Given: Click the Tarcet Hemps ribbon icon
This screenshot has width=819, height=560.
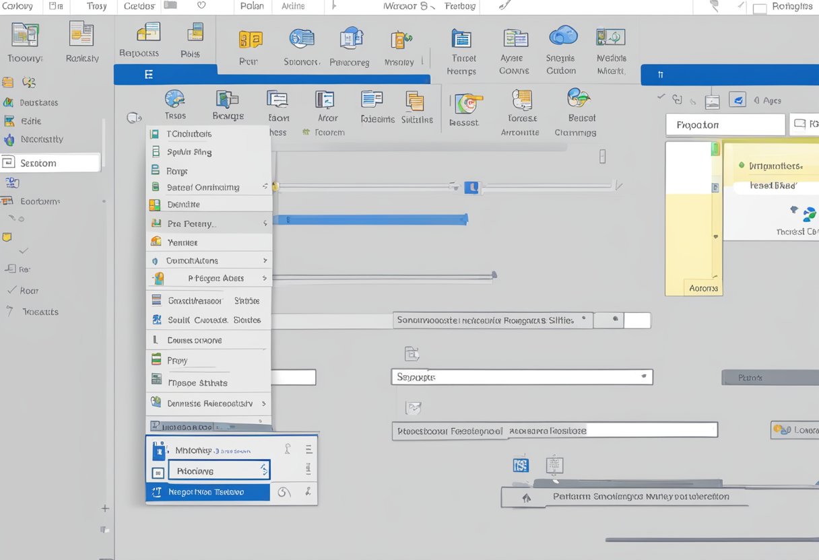Looking at the screenshot, I should tap(461, 39).
